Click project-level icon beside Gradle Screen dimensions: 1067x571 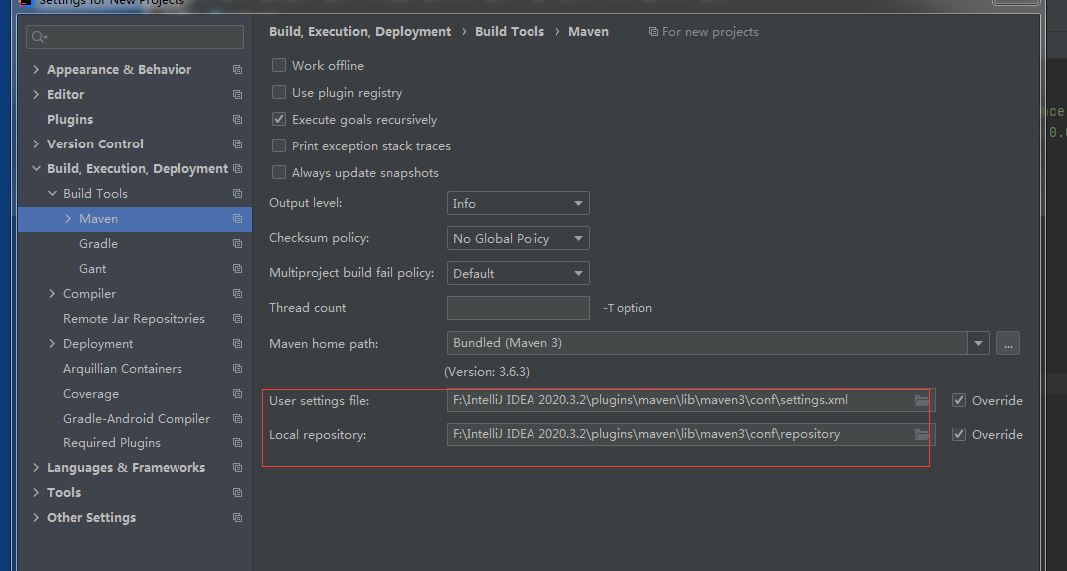237,244
